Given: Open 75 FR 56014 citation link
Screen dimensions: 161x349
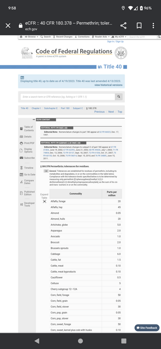Looking at the screenshot, I should coord(71,156).
